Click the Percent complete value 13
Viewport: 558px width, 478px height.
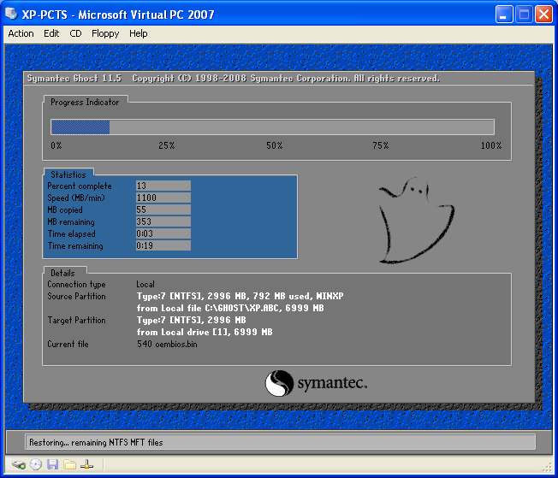(163, 186)
